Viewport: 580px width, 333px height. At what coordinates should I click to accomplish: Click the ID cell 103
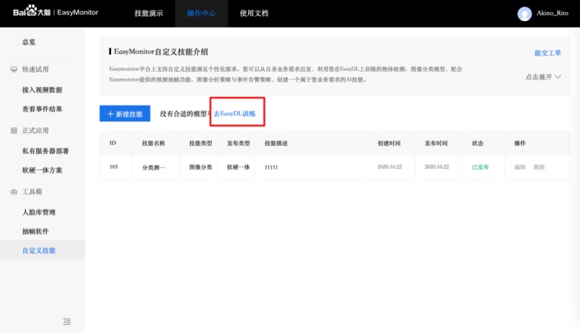click(x=114, y=167)
